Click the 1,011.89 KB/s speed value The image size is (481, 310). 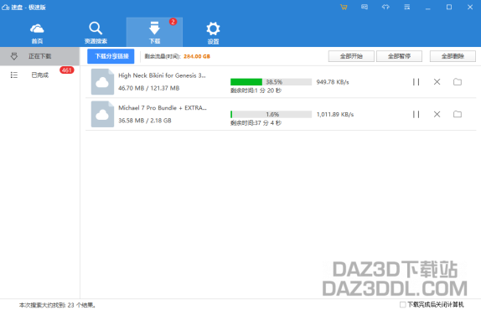[x=335, y=115]
